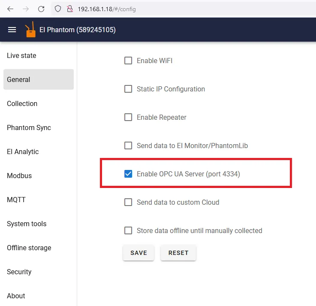The width and height of the screenshot is (316, 306).
Task: Open the About page
Action: tap(39, 296)
